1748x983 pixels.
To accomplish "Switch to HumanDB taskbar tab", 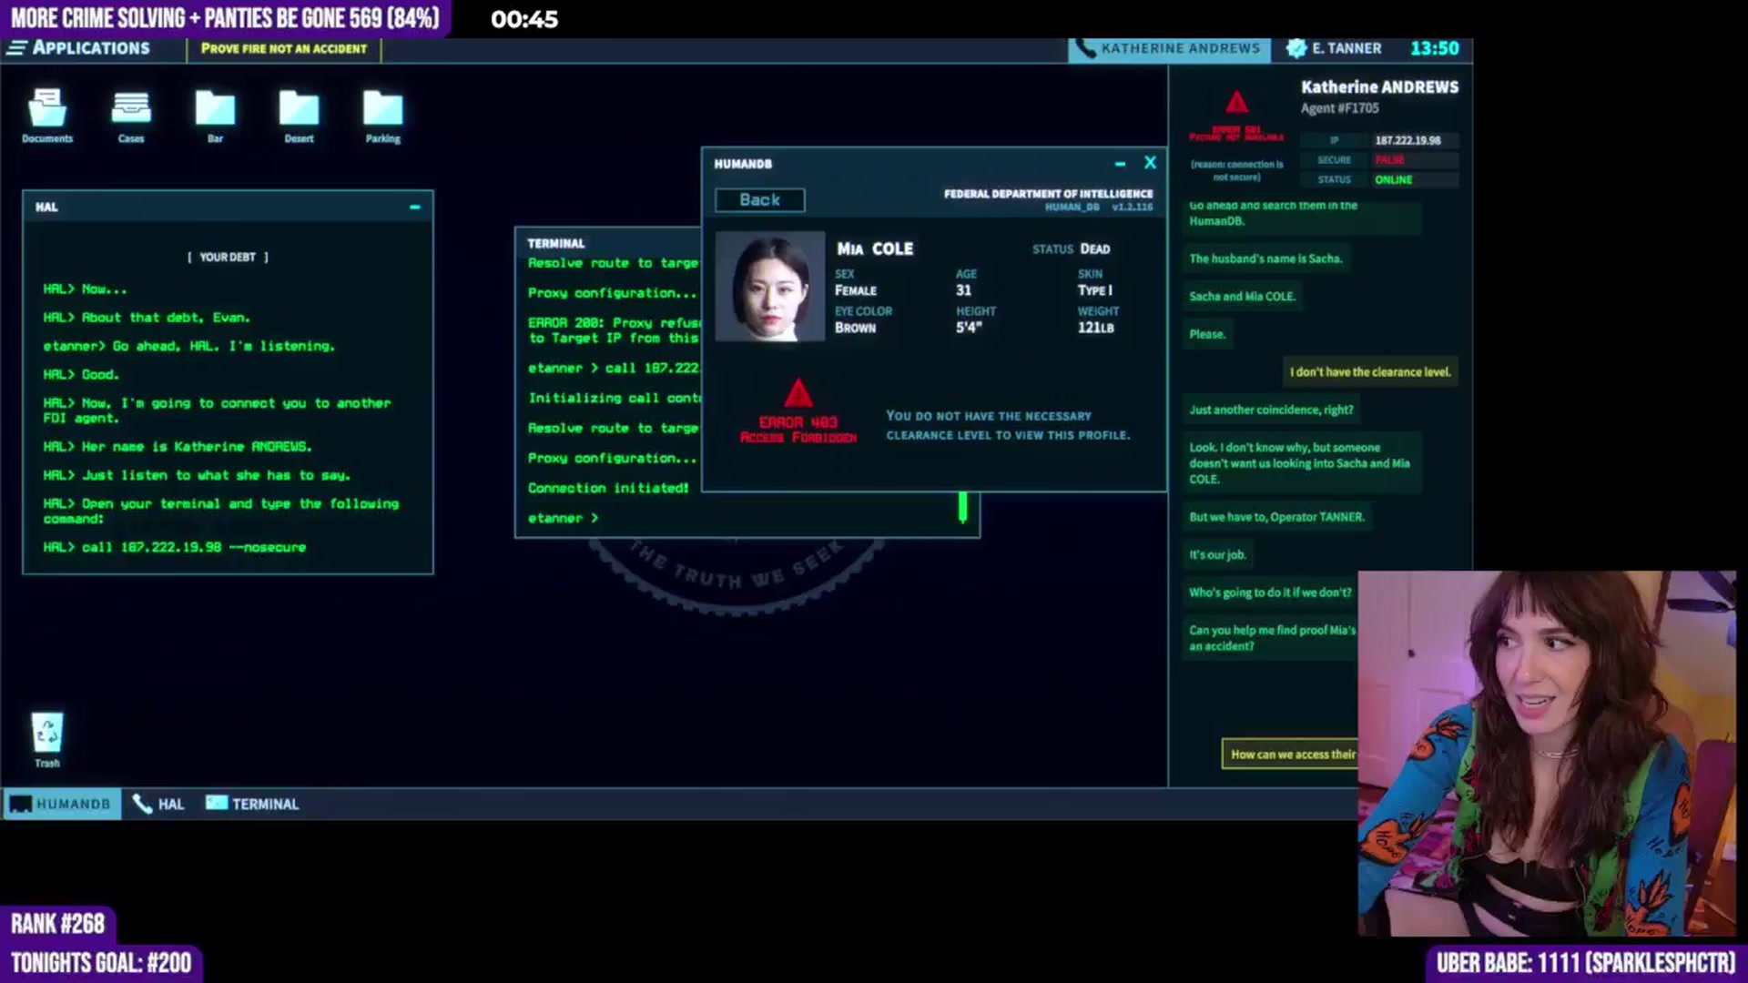I will (x=61, y=804).
